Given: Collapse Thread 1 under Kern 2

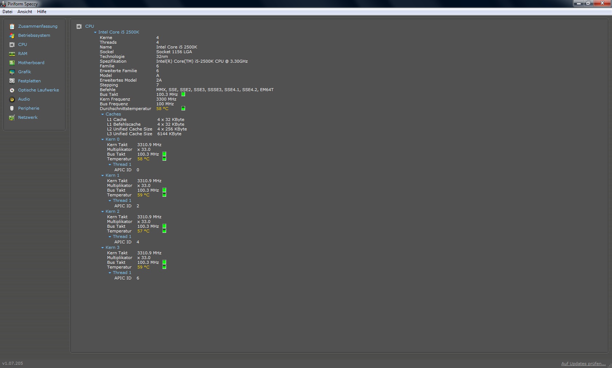Looking at the screenshot, I should point(110,237).
